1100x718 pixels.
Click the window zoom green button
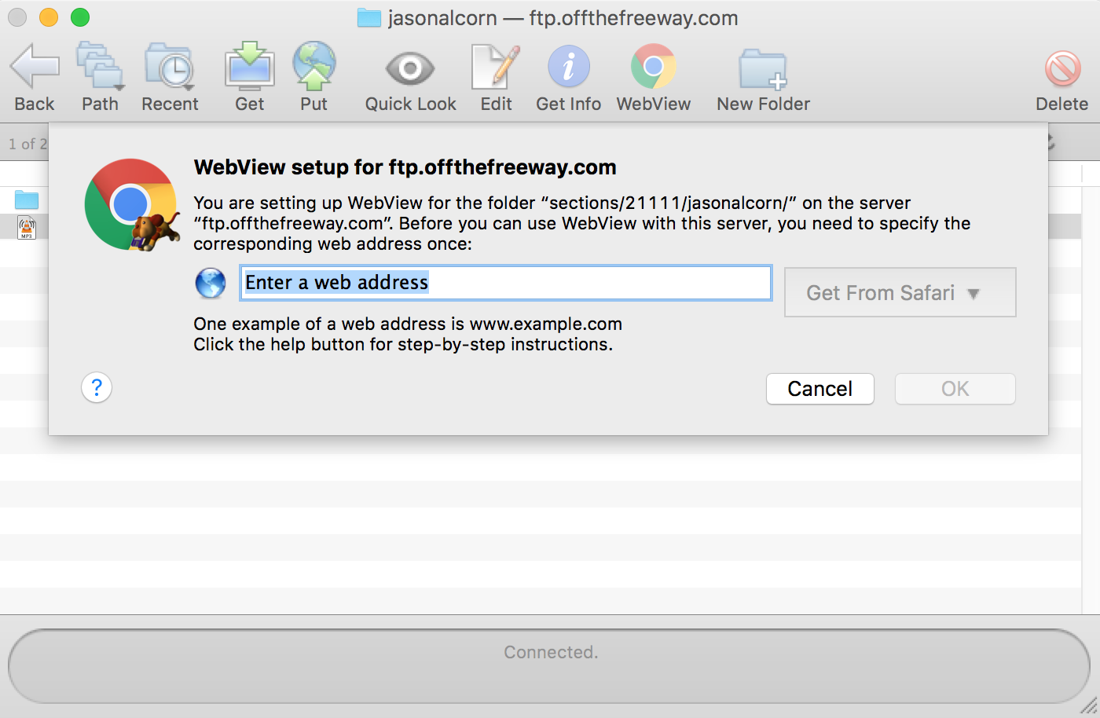click(80, 17)
